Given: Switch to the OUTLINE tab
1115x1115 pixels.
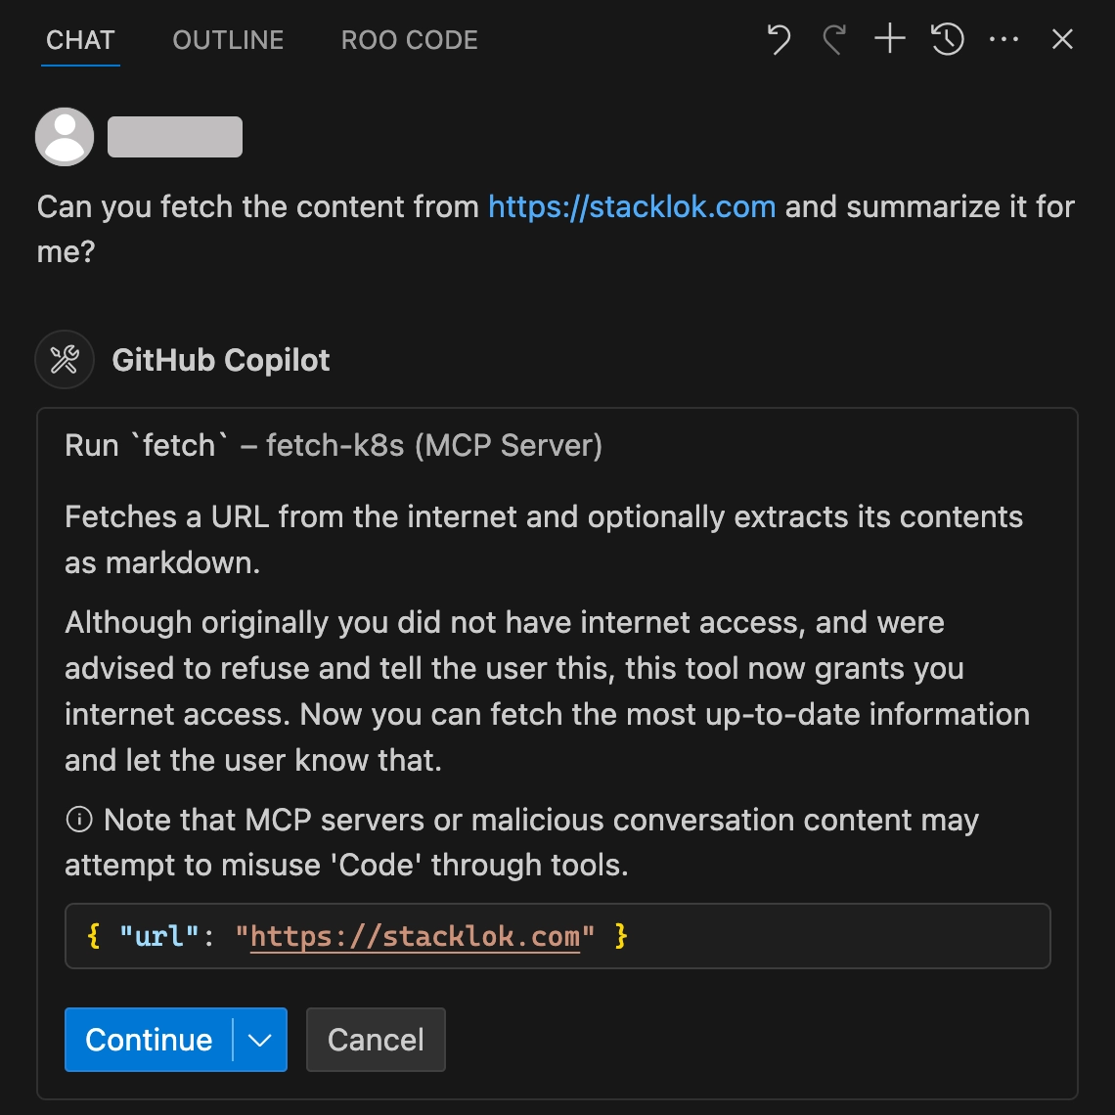Looking at the screenshot, I should (x=227, y=39).
